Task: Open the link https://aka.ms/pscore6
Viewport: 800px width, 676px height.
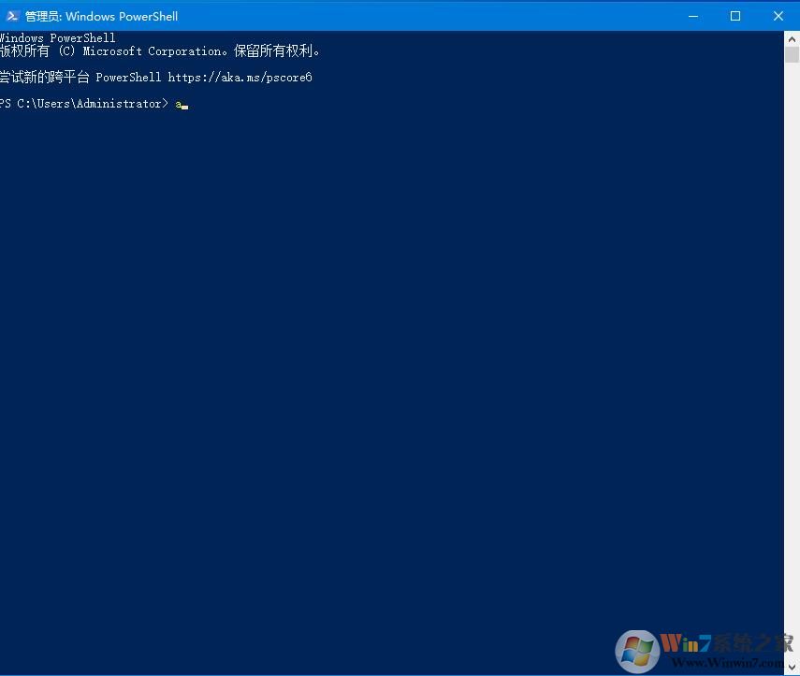Action: point(240,77)
